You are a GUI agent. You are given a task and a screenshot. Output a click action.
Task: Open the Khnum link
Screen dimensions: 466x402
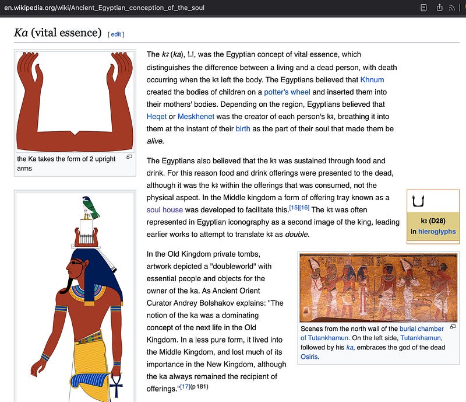(372, 80)
